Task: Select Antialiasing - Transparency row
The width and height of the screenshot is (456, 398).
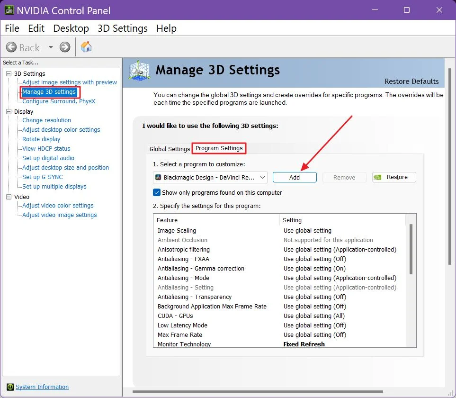Action: point(279,297)
